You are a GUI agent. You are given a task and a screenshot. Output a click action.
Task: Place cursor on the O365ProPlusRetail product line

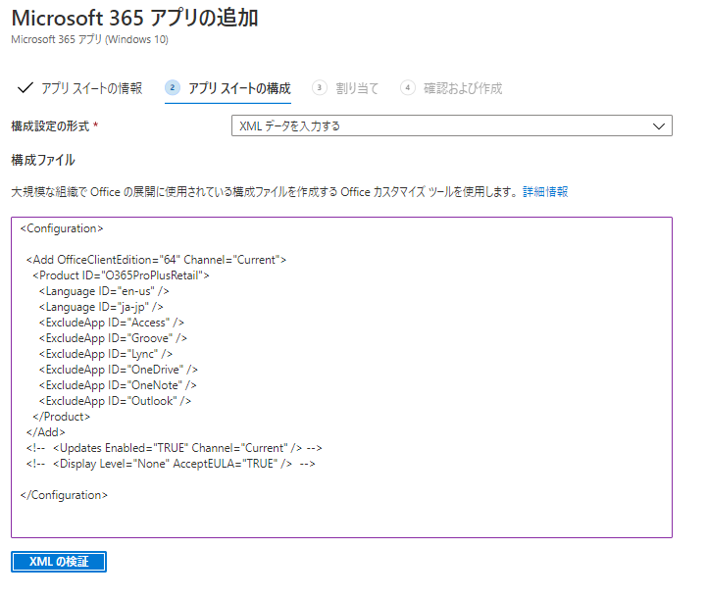point(121,275)
